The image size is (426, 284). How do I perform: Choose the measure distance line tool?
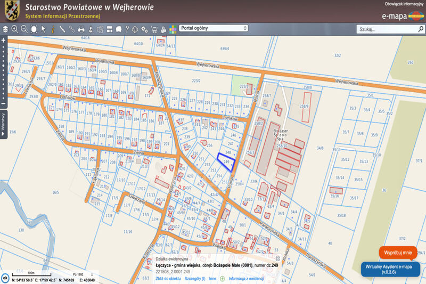[62, 29]
